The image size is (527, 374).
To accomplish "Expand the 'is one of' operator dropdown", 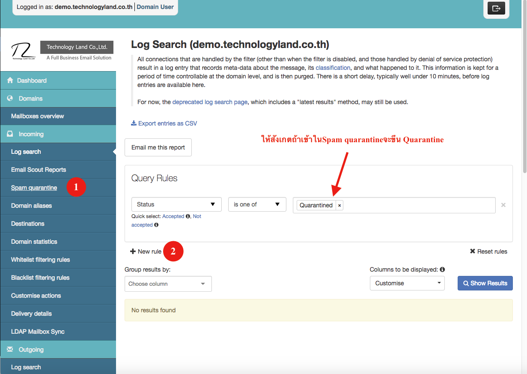I will (x=257, y=204).
